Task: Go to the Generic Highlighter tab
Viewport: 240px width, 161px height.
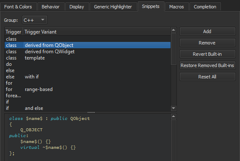Action: (113, 7)
